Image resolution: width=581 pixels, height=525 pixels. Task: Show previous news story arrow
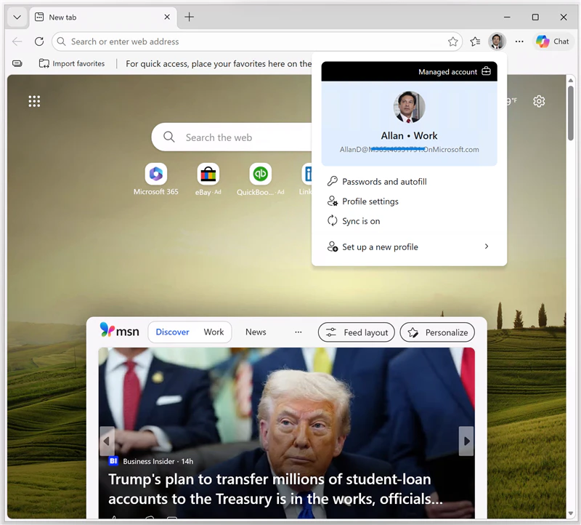[x=107, y=441]
